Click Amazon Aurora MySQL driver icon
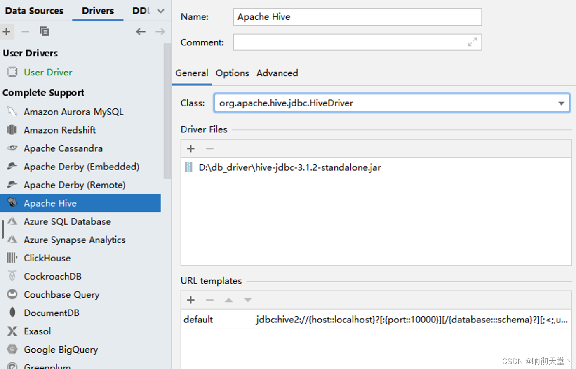 point(12,111)
